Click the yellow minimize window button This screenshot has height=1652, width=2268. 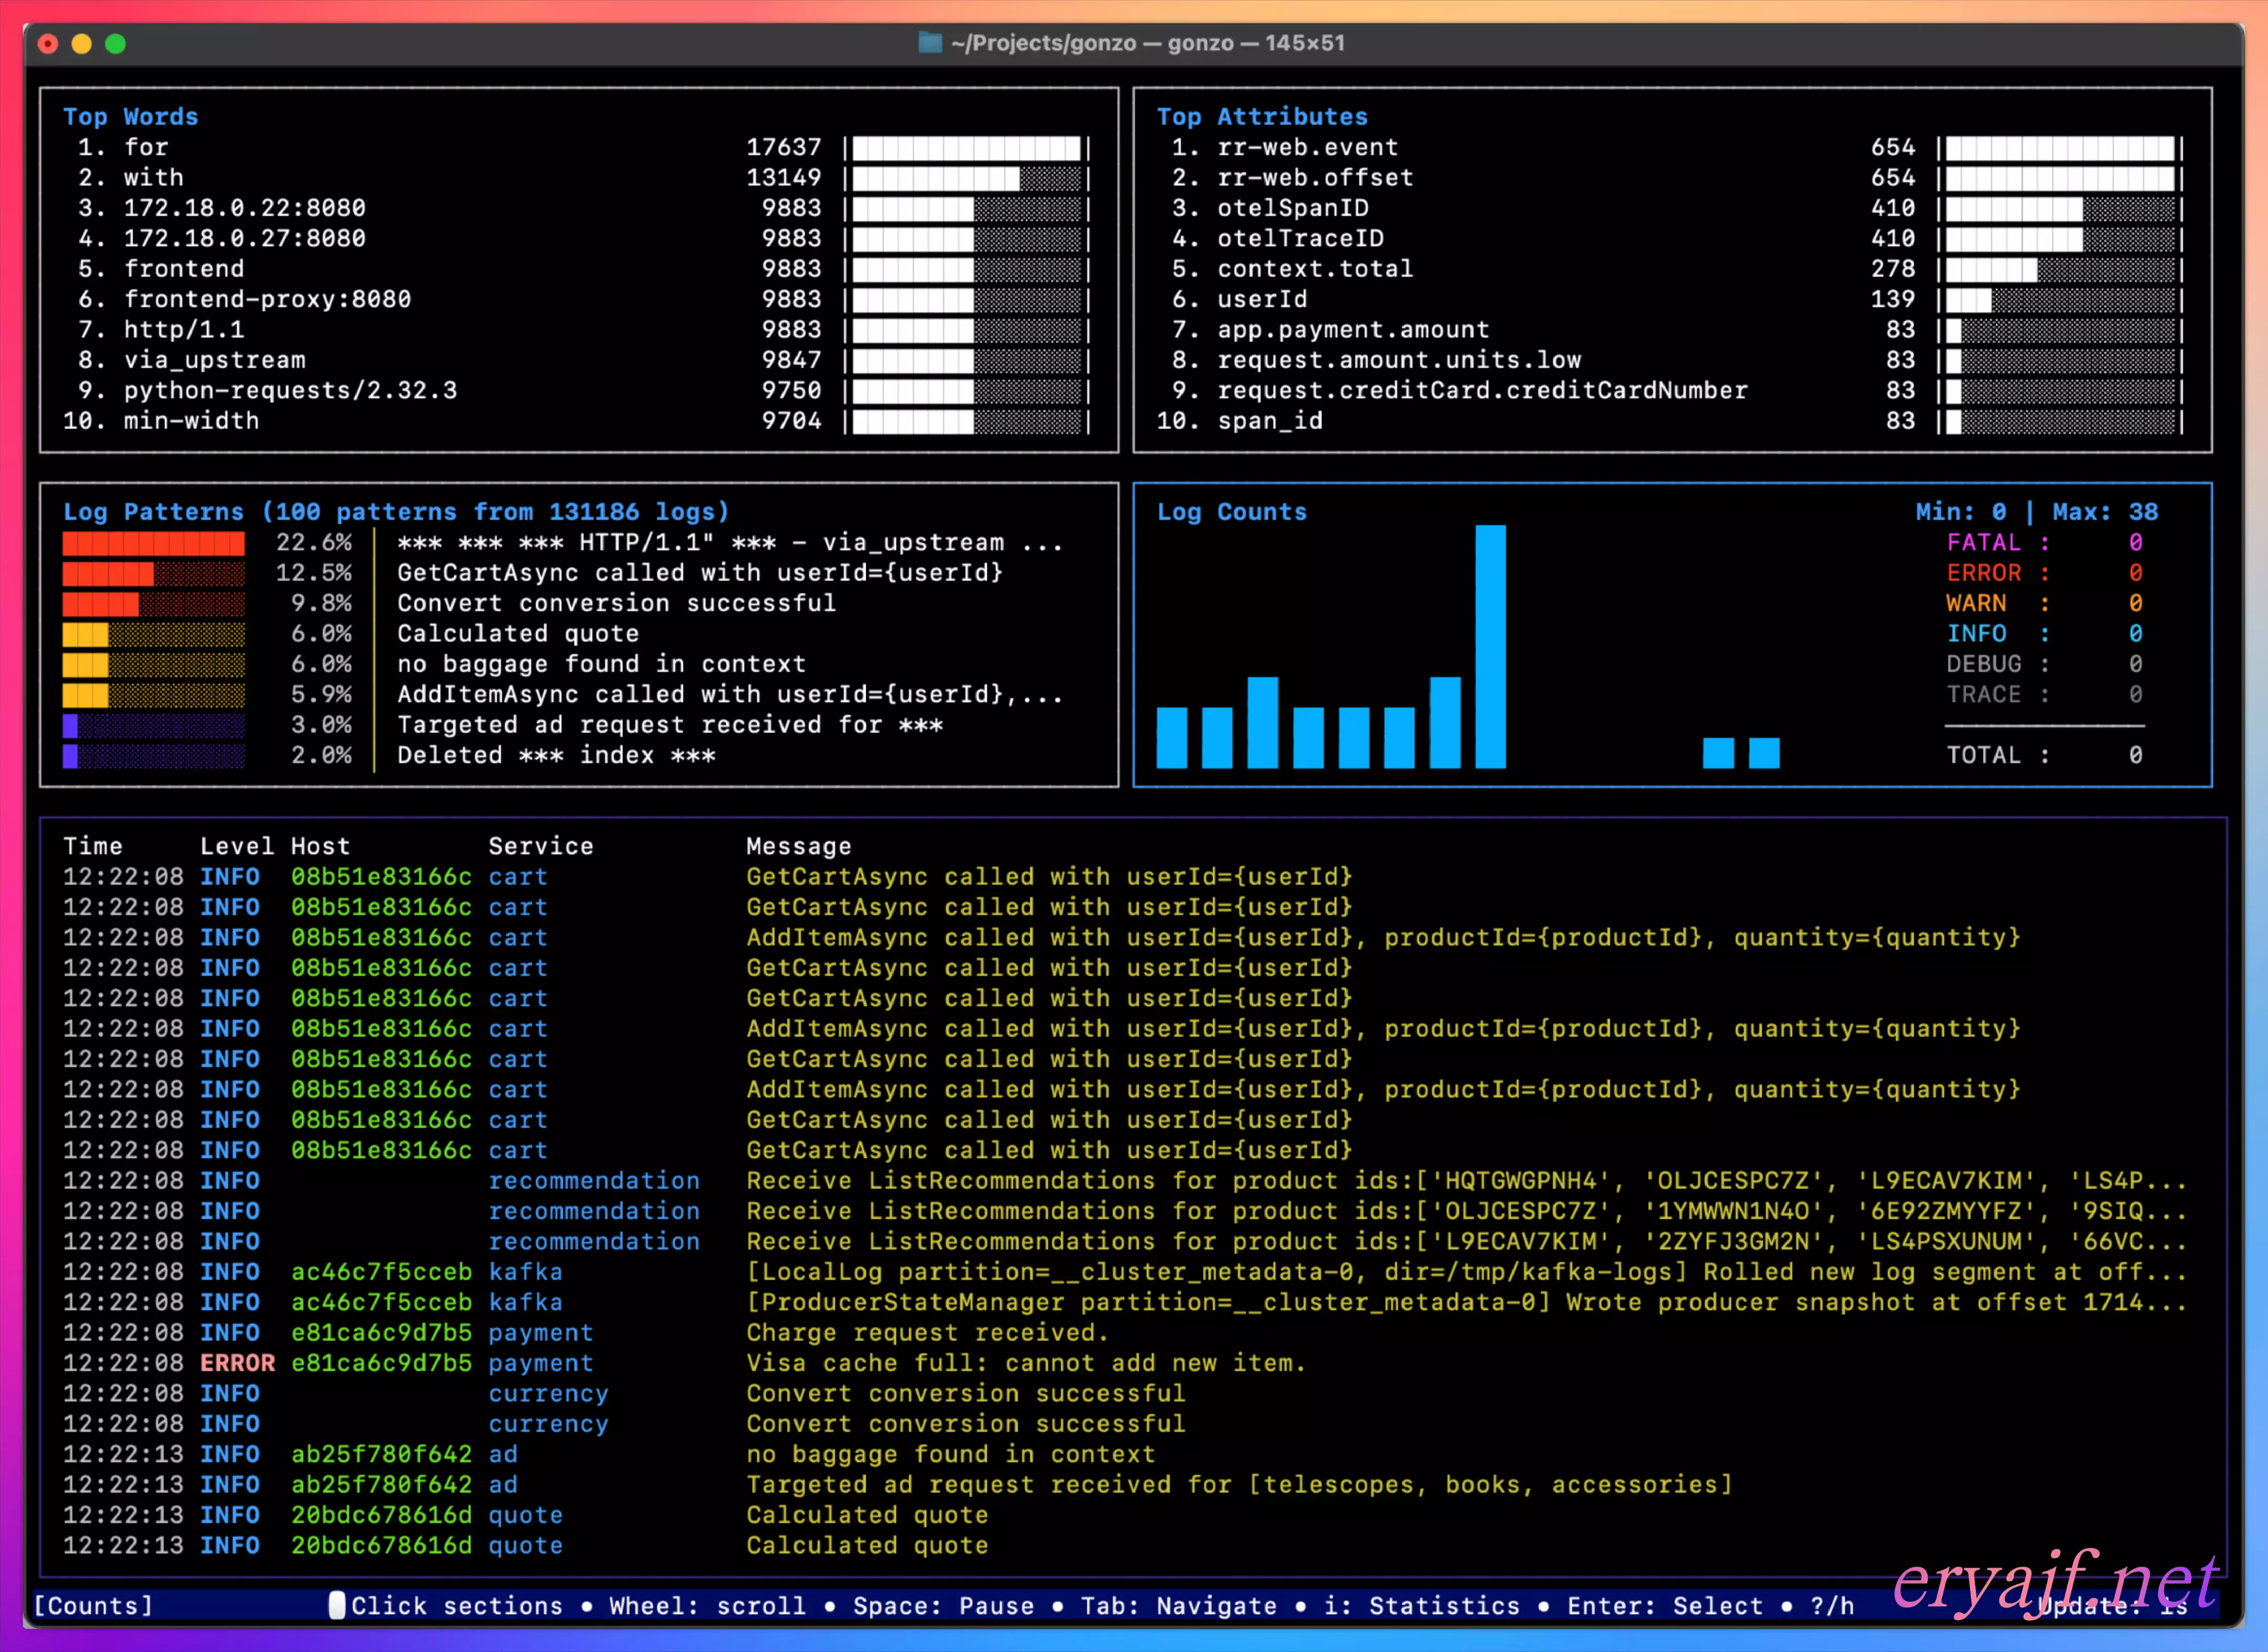(82, 44)
